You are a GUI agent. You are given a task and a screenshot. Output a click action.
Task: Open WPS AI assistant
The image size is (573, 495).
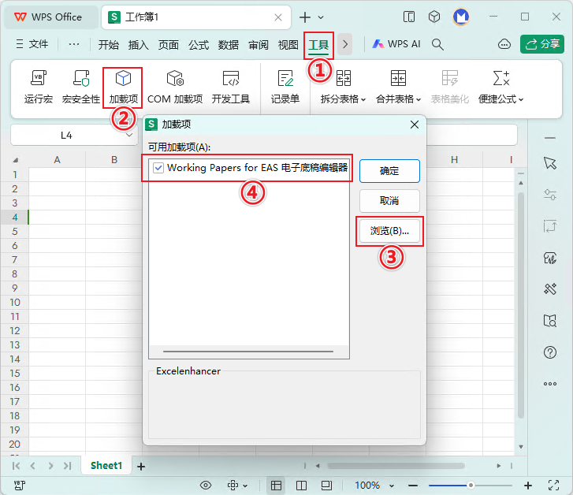[397, 44]
